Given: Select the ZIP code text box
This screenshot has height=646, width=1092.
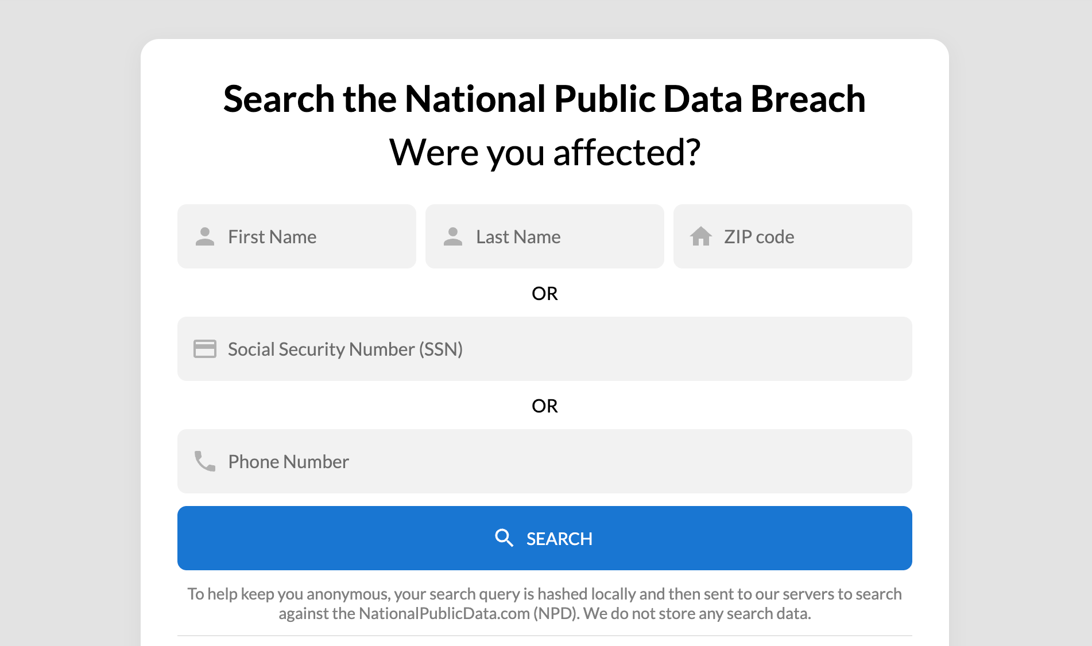Looking at the screenshot, I should point(793,236).
